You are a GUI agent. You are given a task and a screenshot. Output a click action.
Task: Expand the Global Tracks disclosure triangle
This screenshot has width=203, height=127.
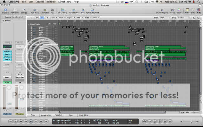click(29, 24)
